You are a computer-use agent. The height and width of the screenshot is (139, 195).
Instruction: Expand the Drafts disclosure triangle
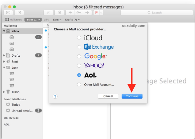4,55
